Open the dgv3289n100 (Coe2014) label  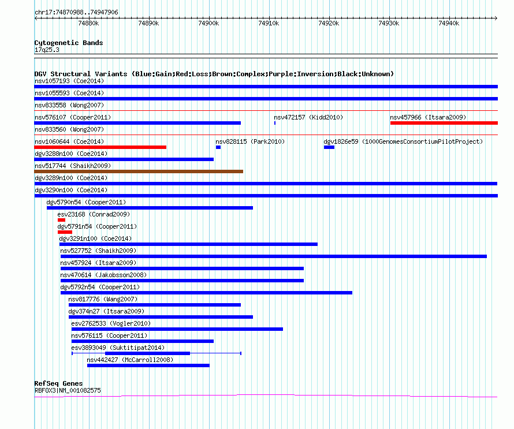point(71,178)
